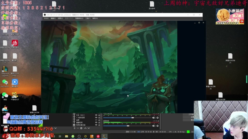This screenshot has height=139, width=248.
Task: Show the hidden QQ群 source
Action: pyautogui.click(x=96, y=120)
